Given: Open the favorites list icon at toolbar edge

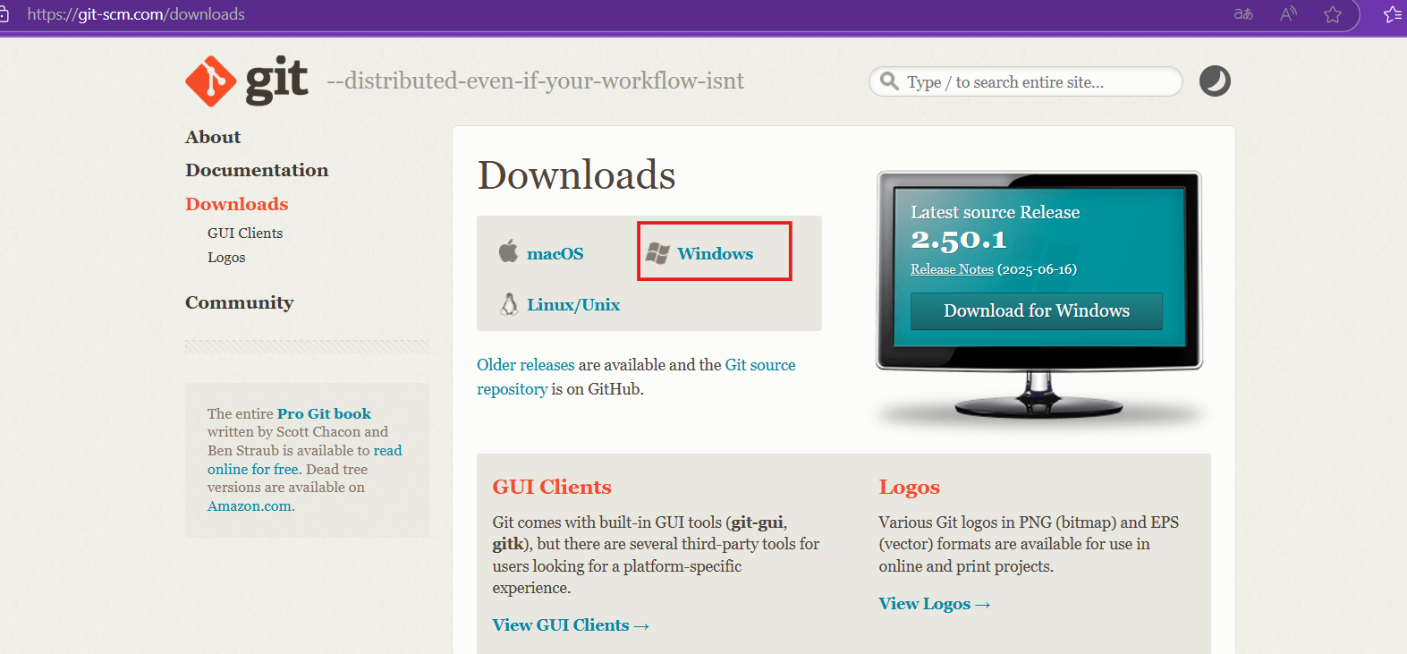Looking at the screenshot, I should pyautogui.click(x=1393, y=14).
